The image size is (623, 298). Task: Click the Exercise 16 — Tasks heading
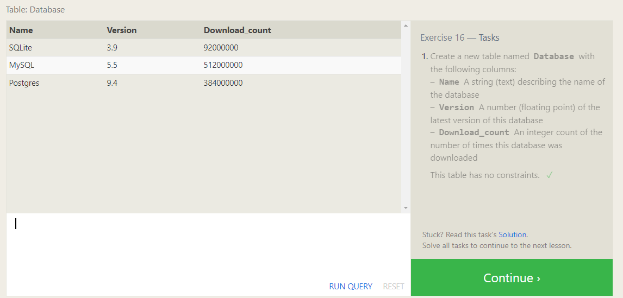coord(459,37)
